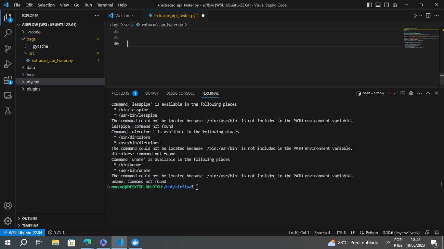Click the code minimap preview
The height and width of the screenshot is (249, 444).
[x=421, y=38]
